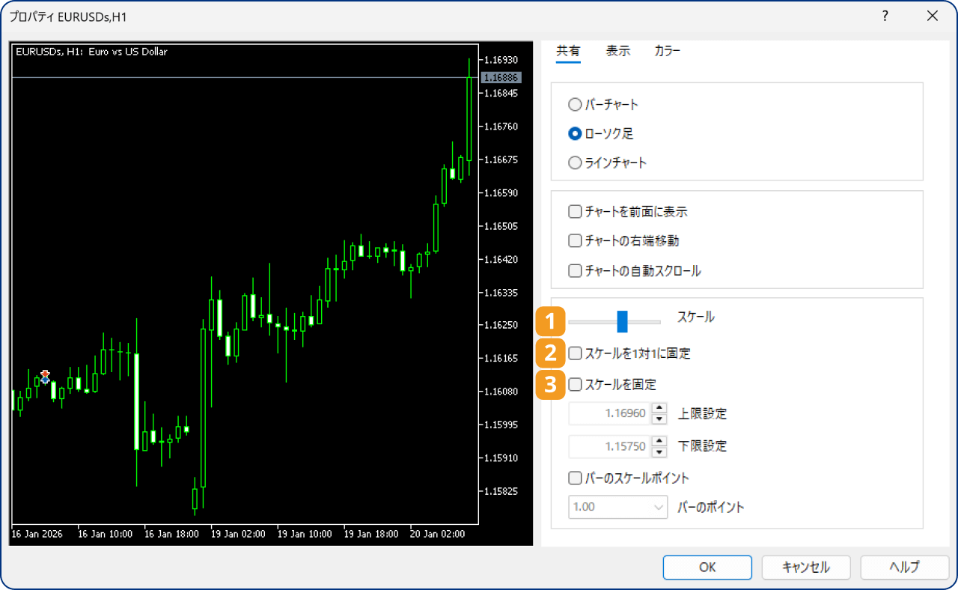
Task: Click the blue スケール slider handle
Action: click(x=622, y=321)
